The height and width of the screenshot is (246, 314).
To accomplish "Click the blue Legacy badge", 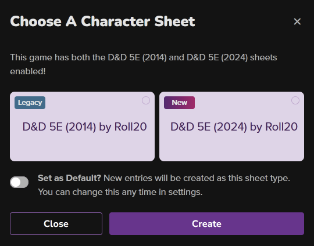I will point(30,103).
